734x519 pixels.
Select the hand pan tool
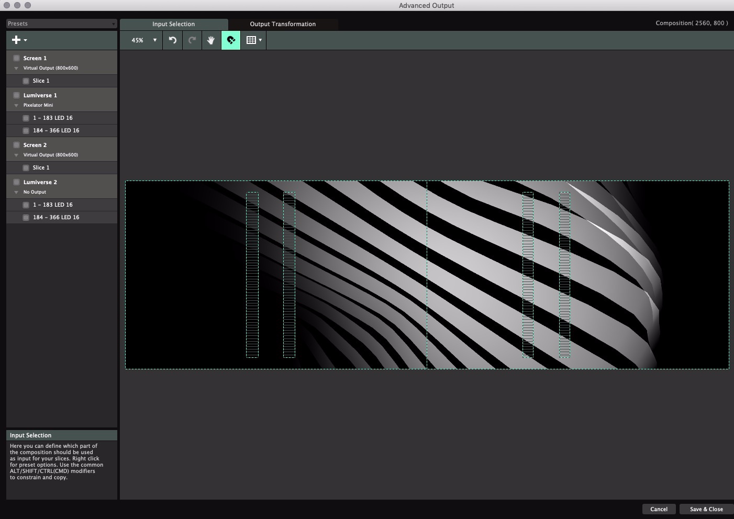(x=211, y=40)
